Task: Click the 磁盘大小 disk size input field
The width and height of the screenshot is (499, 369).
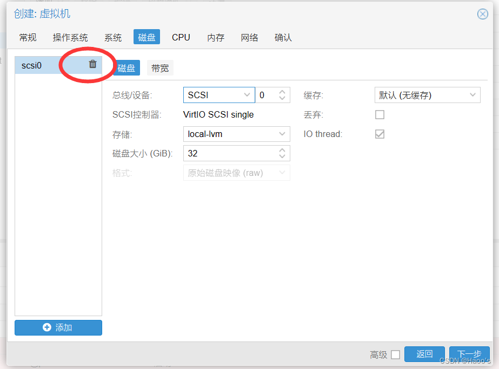Action: point(230,153)
